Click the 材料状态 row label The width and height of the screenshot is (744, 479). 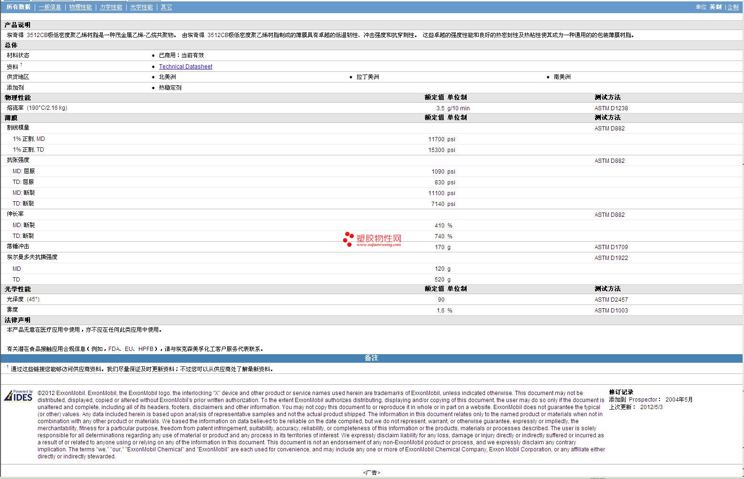pyautogui.click(x=18, y=55)
